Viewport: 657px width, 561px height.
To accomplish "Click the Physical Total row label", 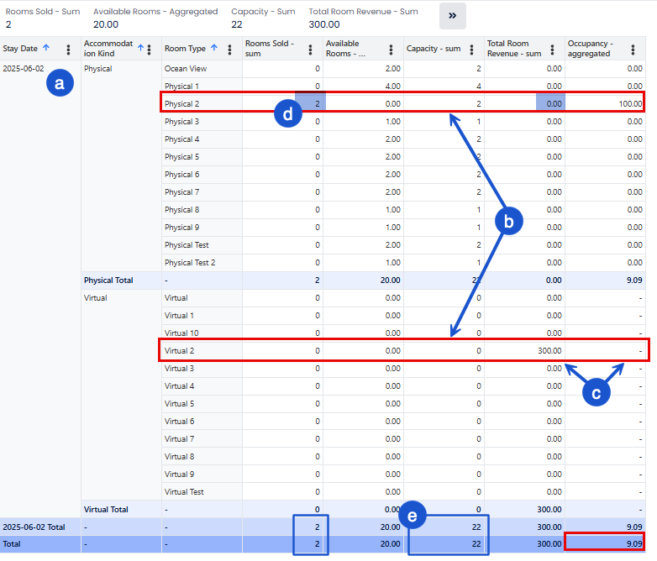I will coord(108,280).
